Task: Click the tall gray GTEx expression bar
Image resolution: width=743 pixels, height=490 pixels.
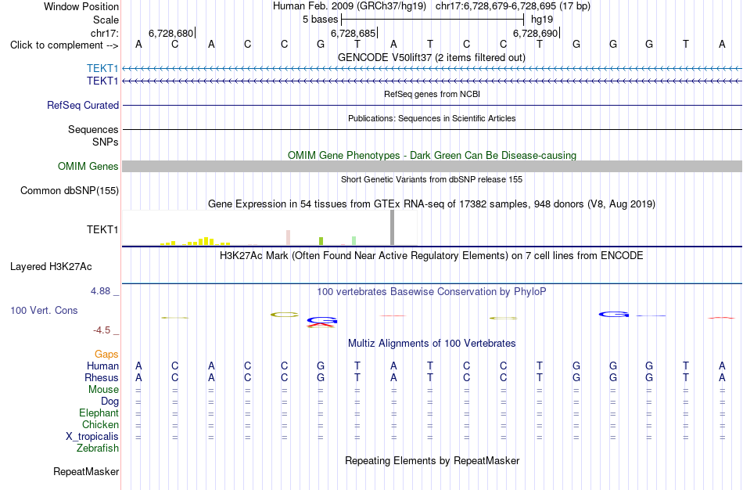Action: pyautogui.click(x=392, y=228)
